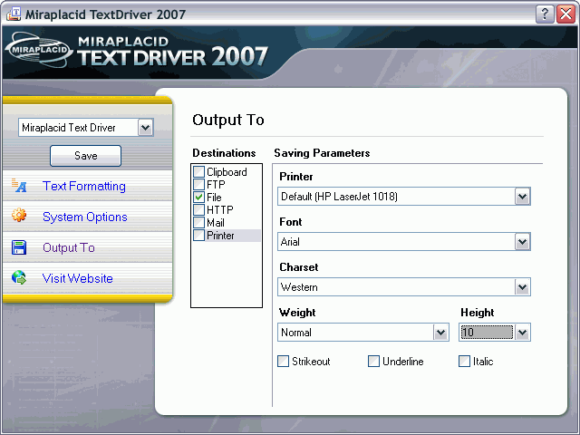Enable the FTP destination checkbox
The height and width of the screenshot is (435, 580).
point(199,184)
